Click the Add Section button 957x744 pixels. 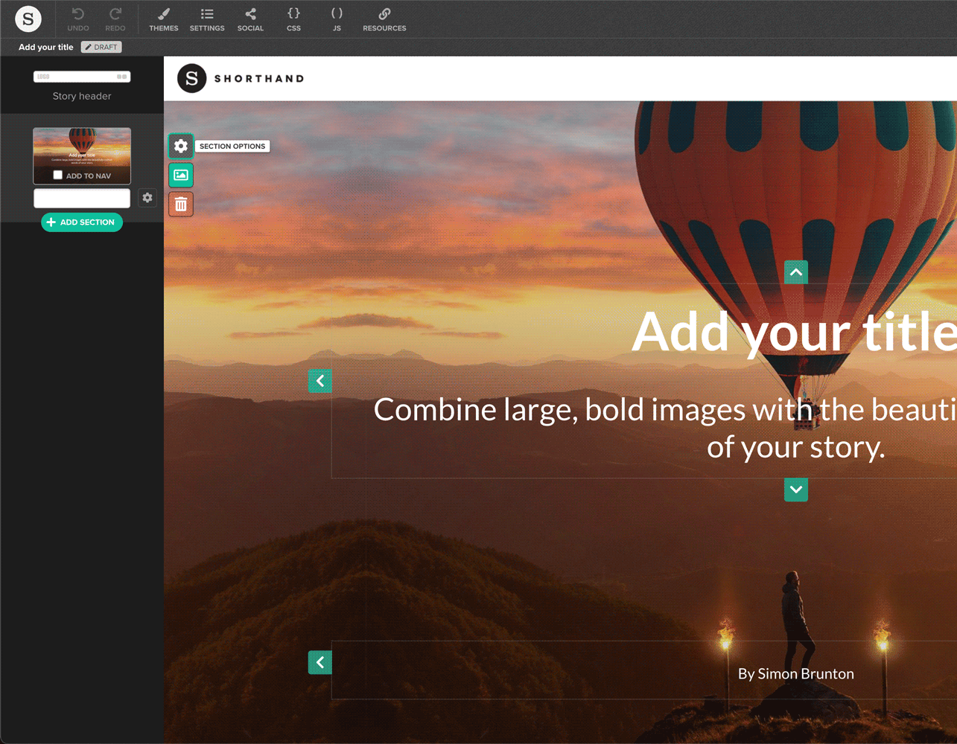pyautogui.click(x=82, y=222)
